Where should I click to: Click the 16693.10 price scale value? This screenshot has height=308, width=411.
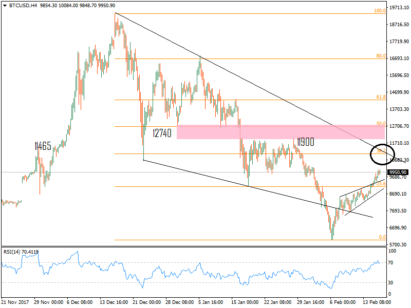pos(399,59)
